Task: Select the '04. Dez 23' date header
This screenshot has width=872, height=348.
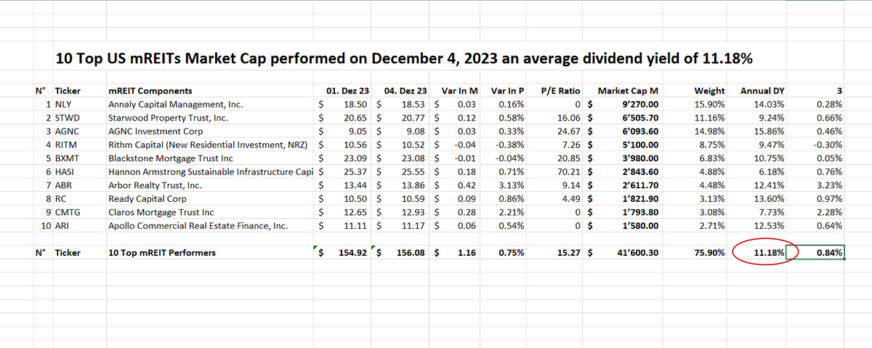Action: coord(406,91)
